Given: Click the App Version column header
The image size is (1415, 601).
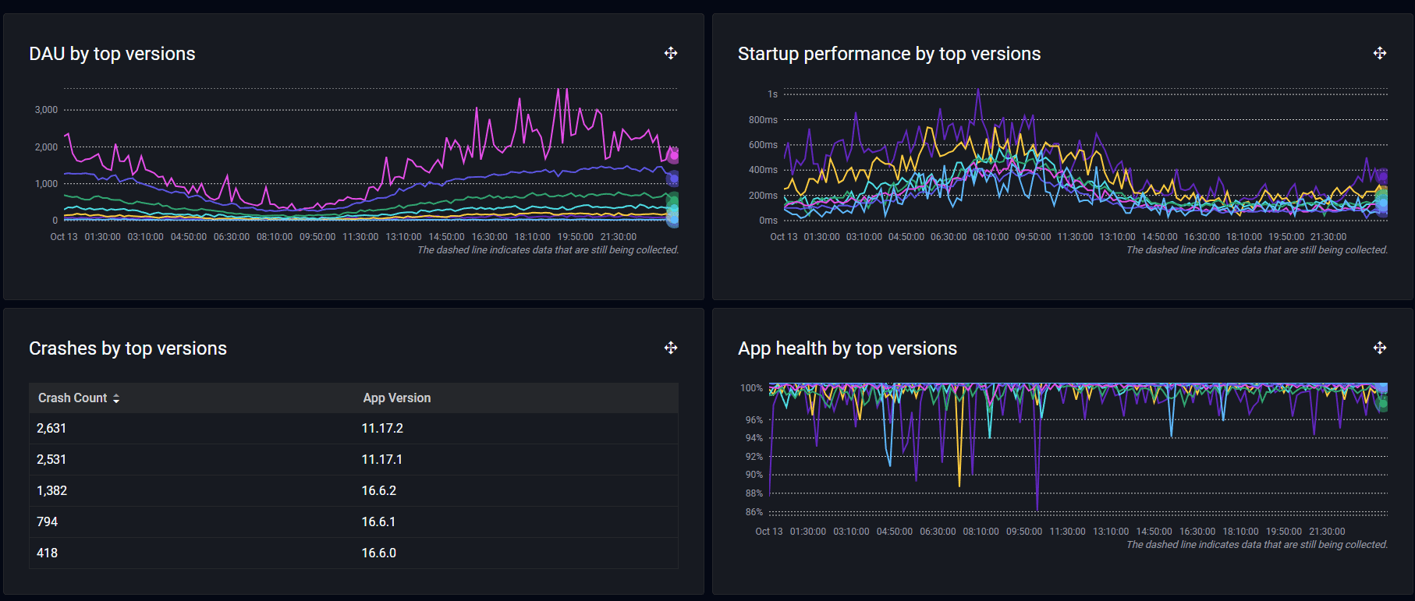Looking at the screenshot, I should (397, 398).
